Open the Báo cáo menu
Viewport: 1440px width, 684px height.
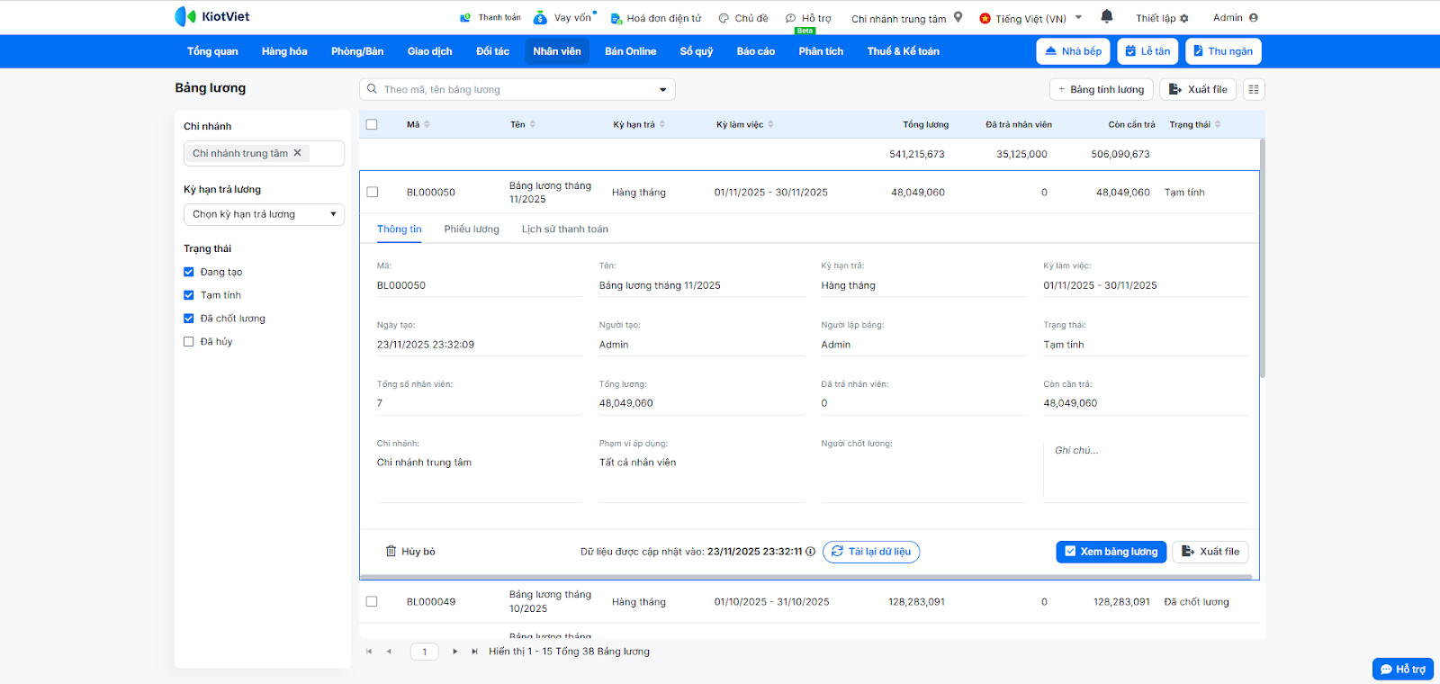click(x=755, y=51)
